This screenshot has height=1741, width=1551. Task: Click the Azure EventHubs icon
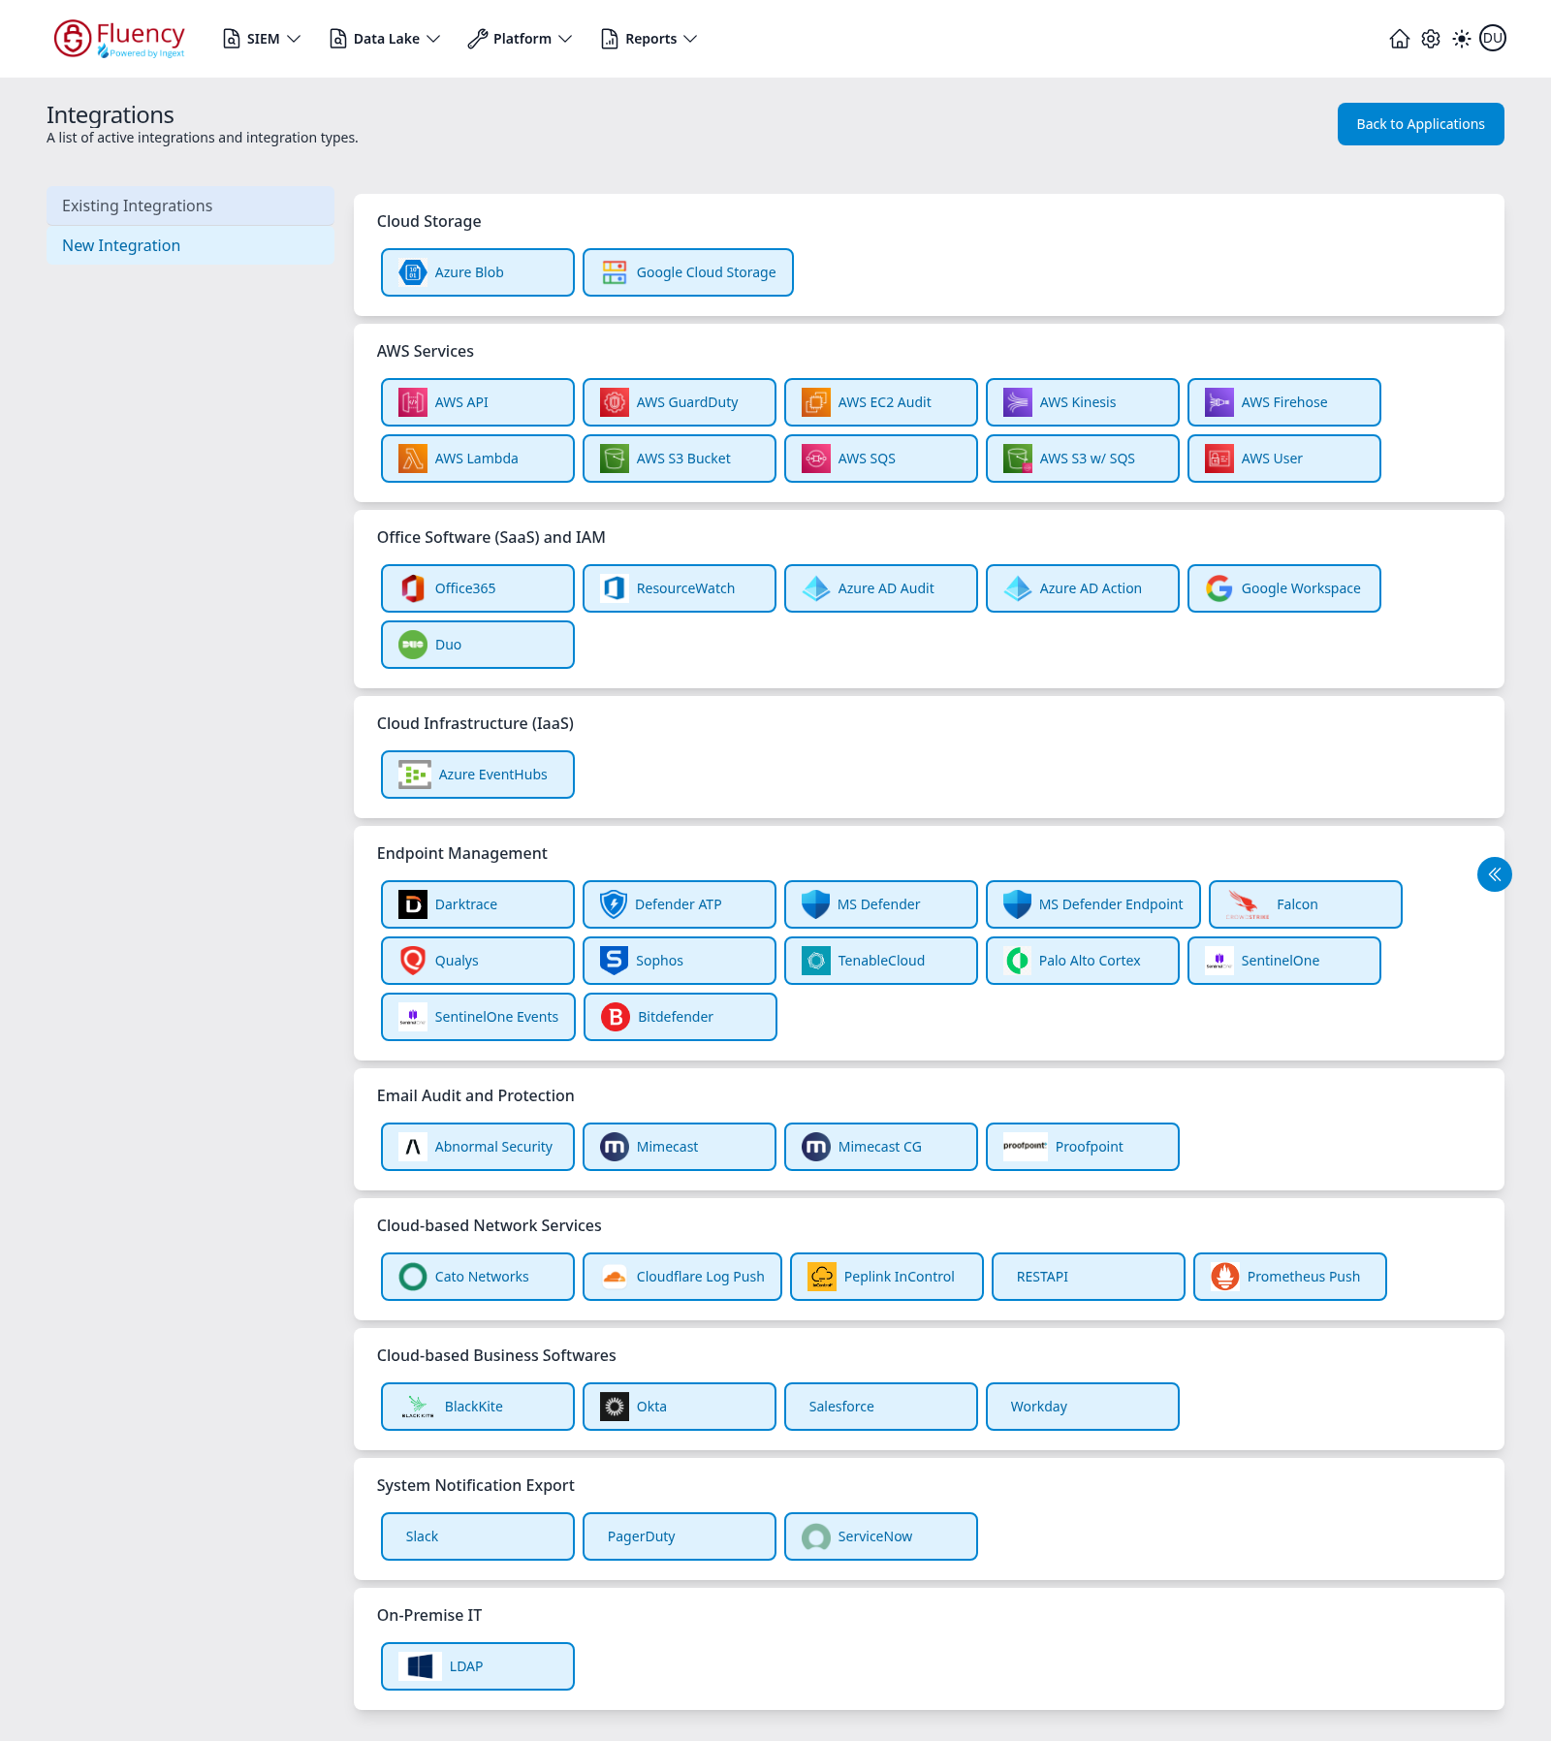point(415,775)
